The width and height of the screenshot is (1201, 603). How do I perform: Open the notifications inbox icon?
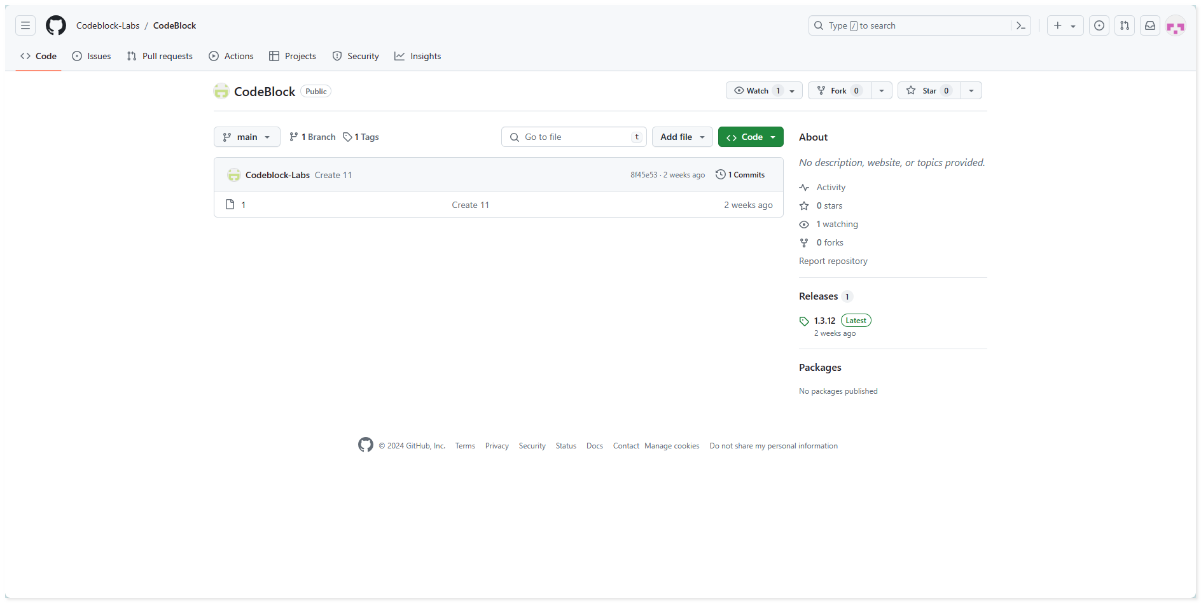pyautogui.click(x=1150, y=25)
